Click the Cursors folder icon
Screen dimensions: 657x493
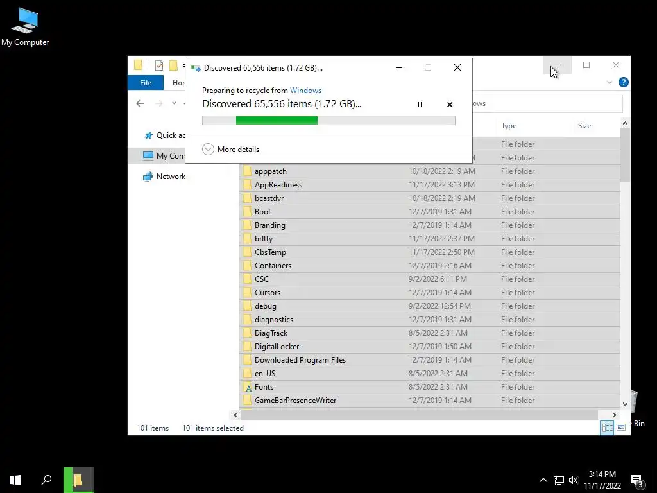[247, 292]
